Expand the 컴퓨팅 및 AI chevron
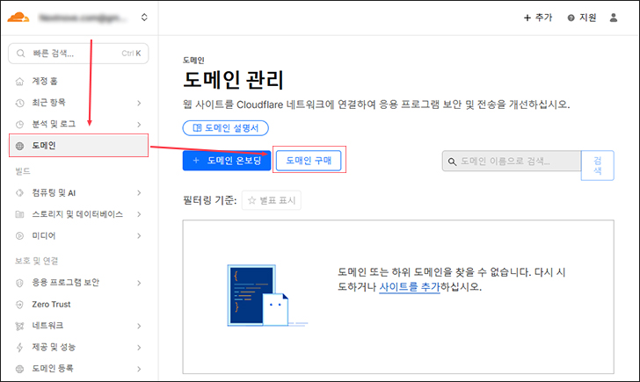Screen dimensions: 640x382 139,193
